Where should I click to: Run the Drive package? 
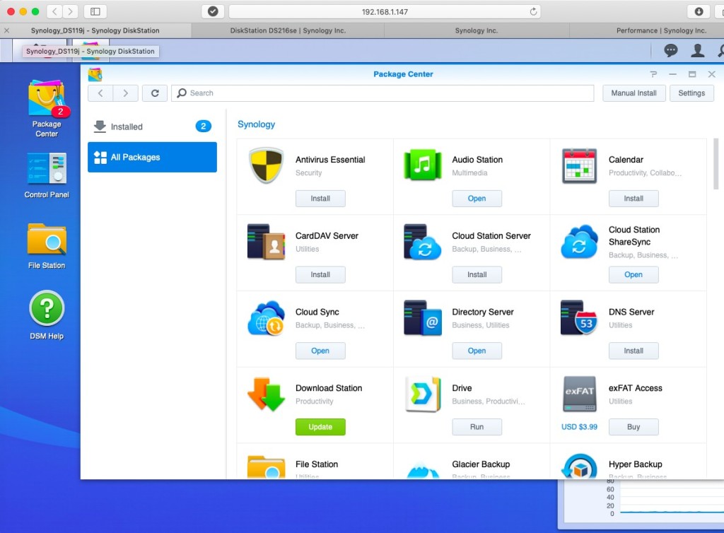click(477, 427)
